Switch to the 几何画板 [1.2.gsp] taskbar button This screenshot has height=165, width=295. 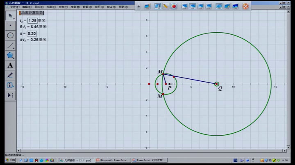click(77, 161)
